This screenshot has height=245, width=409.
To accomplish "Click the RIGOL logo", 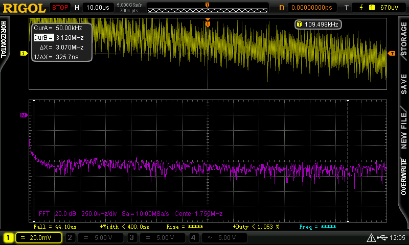I will point(24,8).
